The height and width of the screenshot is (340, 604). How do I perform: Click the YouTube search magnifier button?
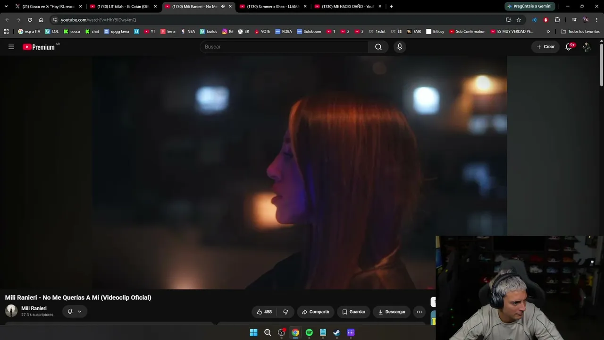[378, 47]
